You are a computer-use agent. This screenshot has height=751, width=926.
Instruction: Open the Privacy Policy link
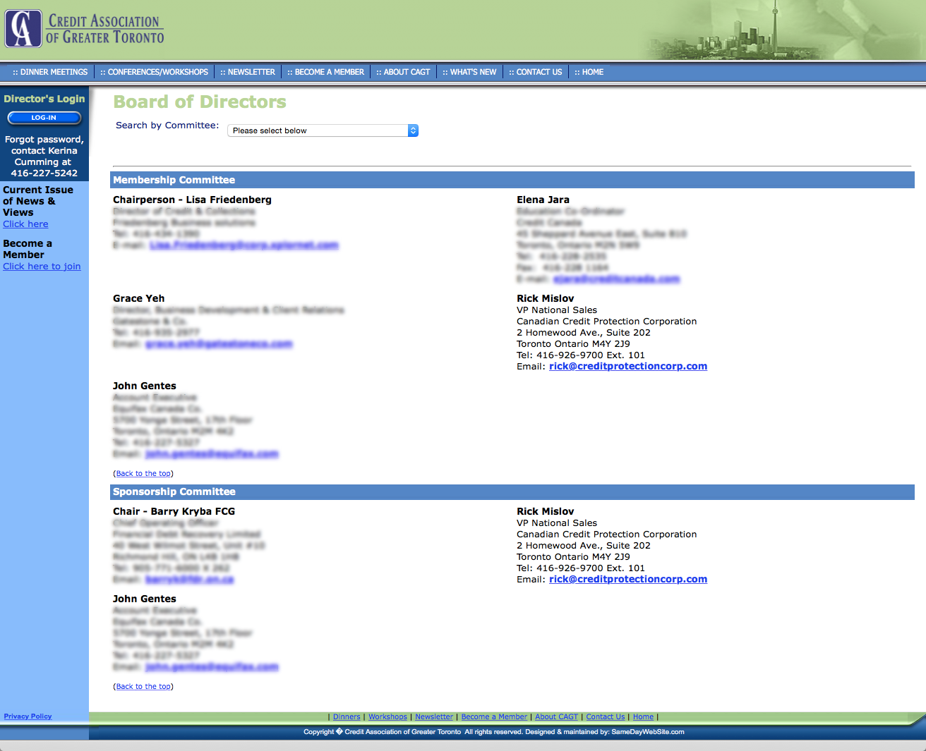coord(28,716)
